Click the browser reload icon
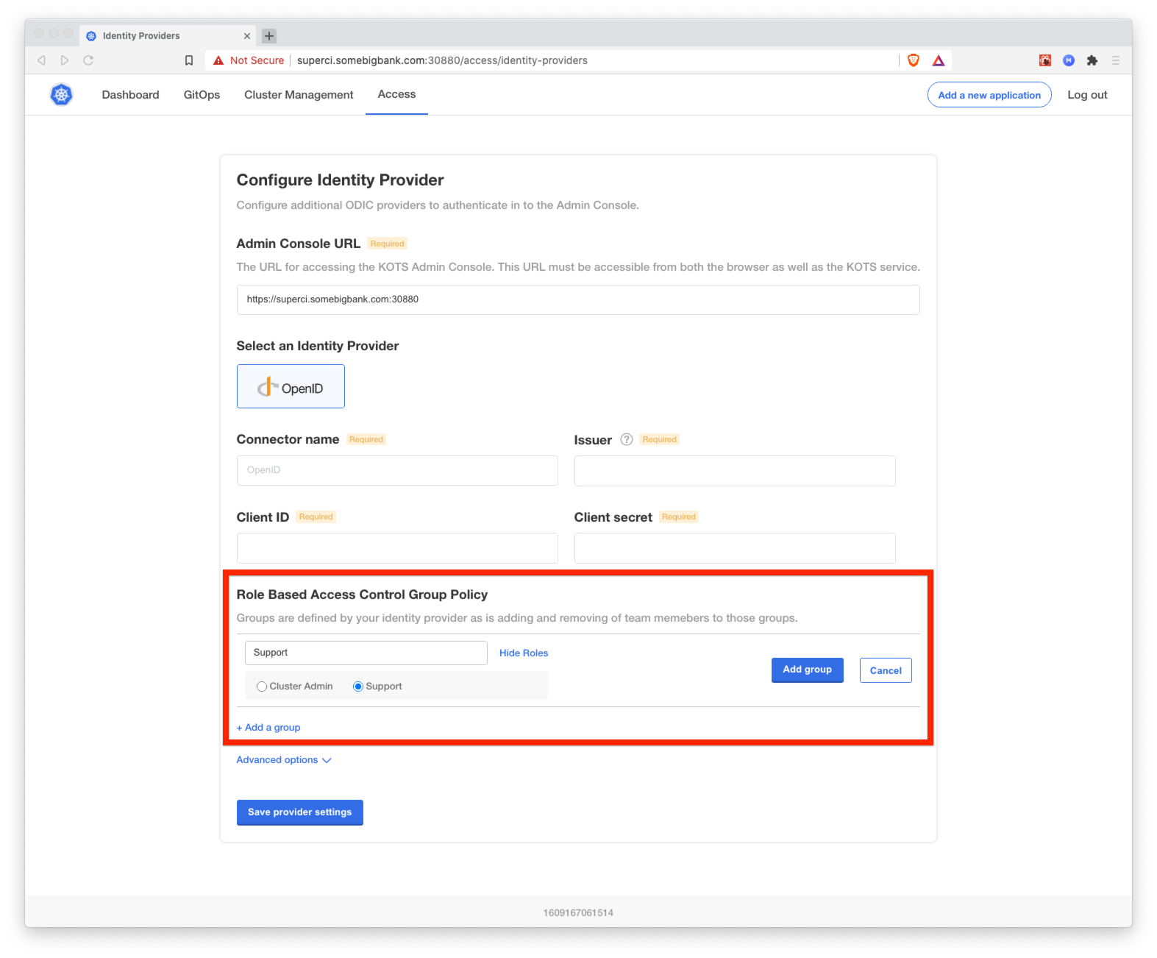 [88, 60]
